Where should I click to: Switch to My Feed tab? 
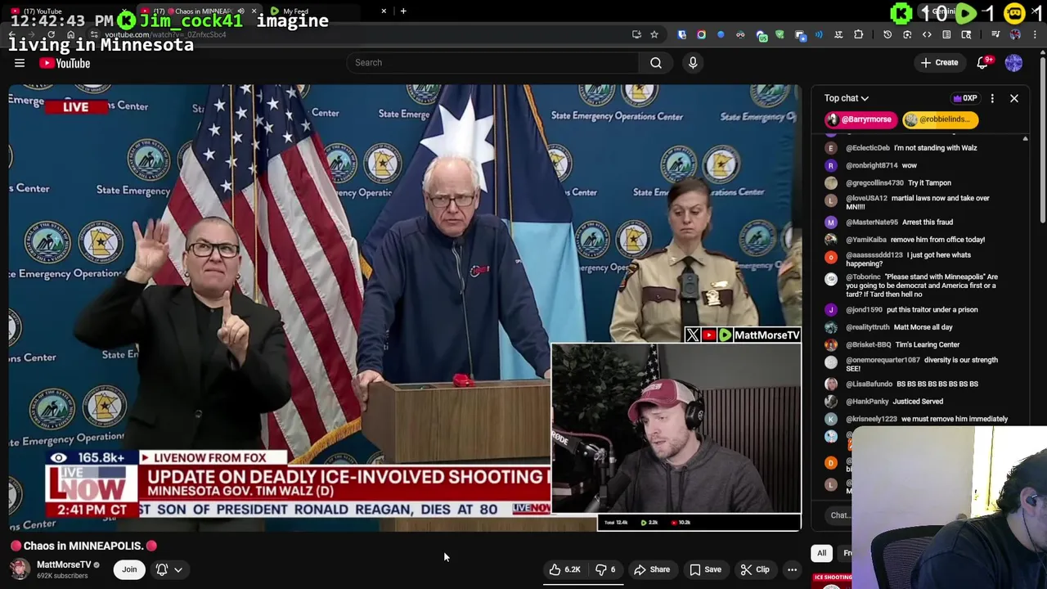pos(327,11)
